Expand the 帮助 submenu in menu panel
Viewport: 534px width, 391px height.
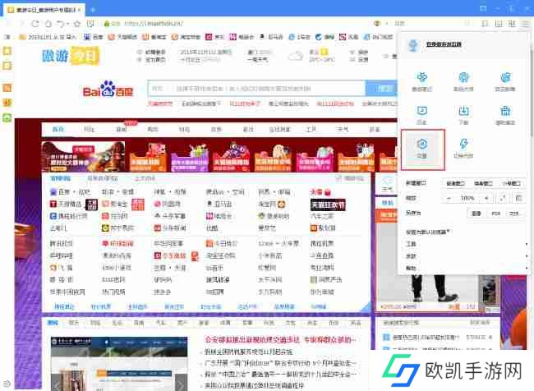(467, 268)
